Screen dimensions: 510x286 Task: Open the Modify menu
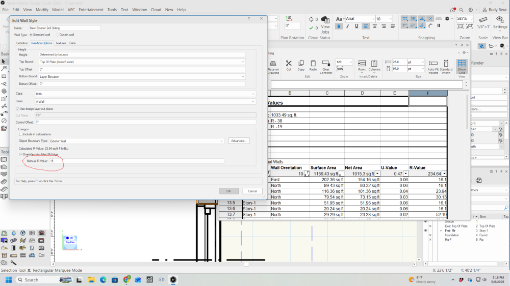42,10
